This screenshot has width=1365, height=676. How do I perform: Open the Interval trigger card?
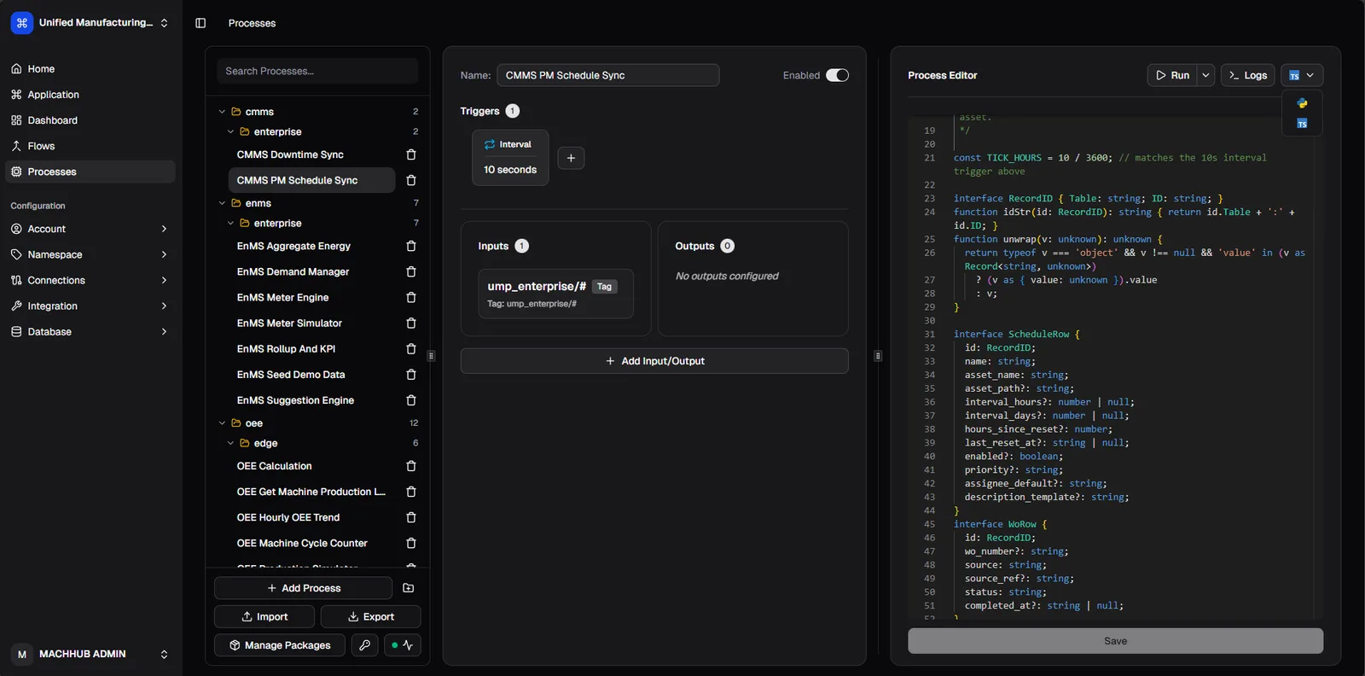(510, 157)
